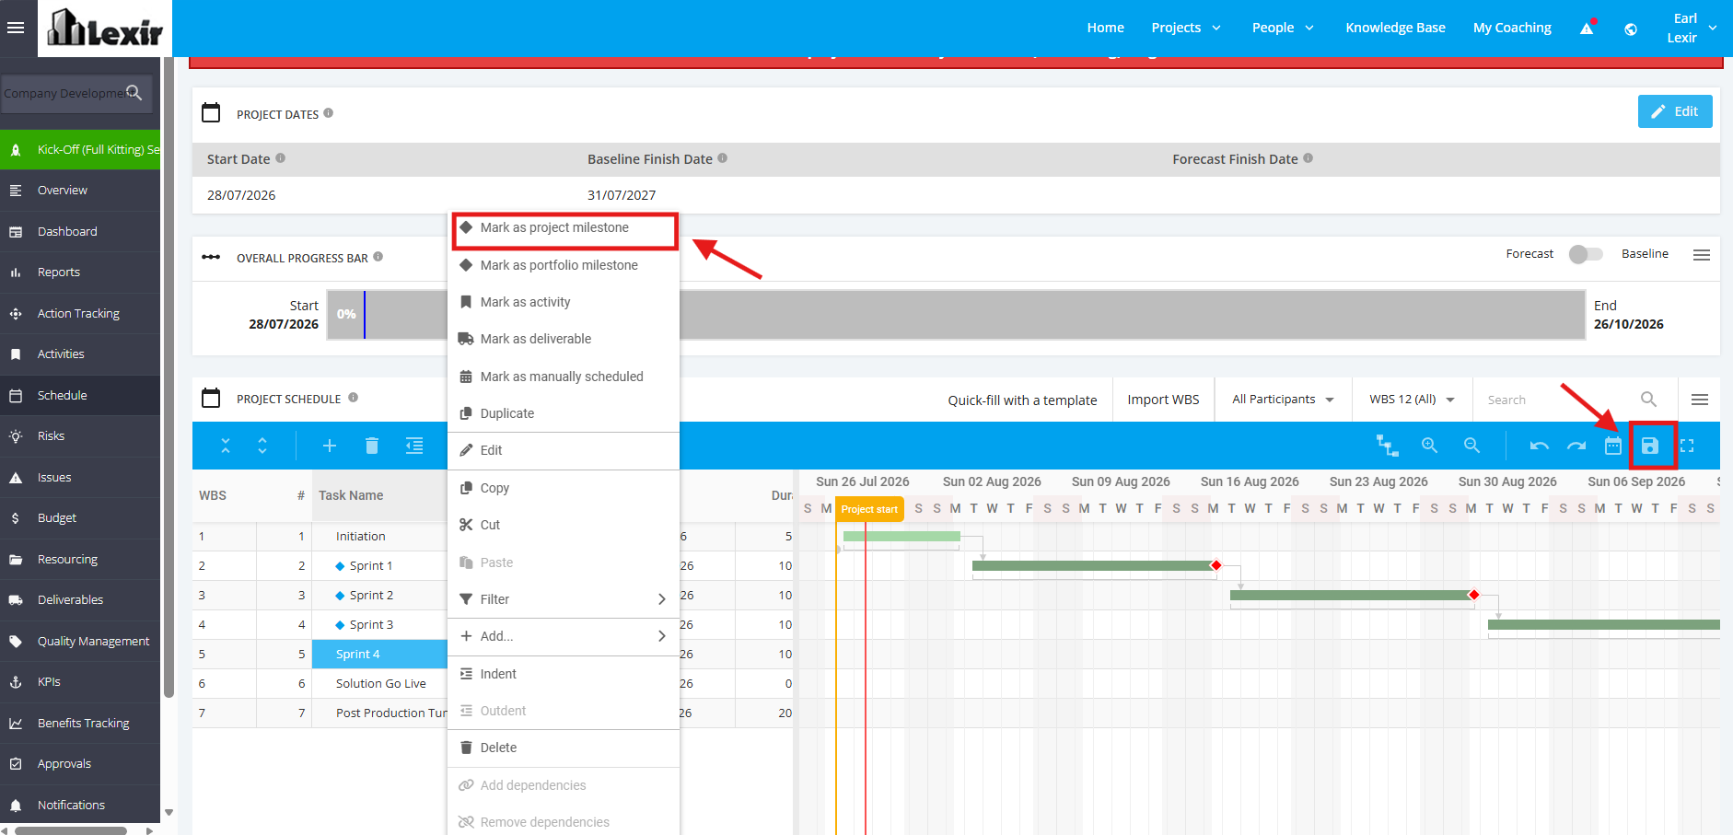Choose Mark as manually scheduled
Viewport: 1733px width, 835px height.
pos(564,377)
